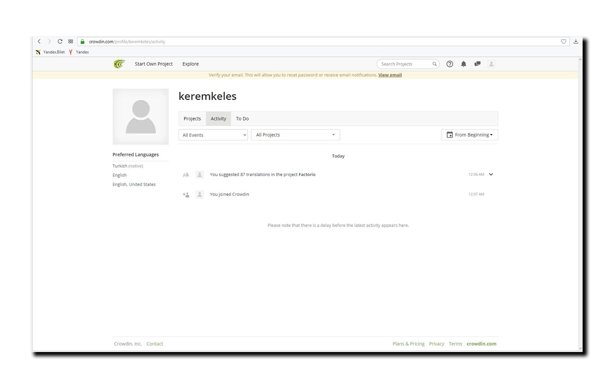
Task: Click the translation icon on Factorio activity
Action: [x=186, y=175]
